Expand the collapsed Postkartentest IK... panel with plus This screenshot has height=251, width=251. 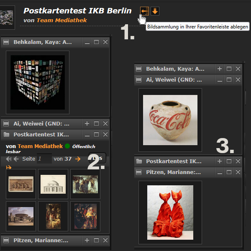click(x=220, y=161)
